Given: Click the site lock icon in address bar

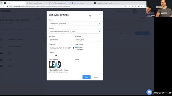Looking at the screenshot, I should coord(8,6).
